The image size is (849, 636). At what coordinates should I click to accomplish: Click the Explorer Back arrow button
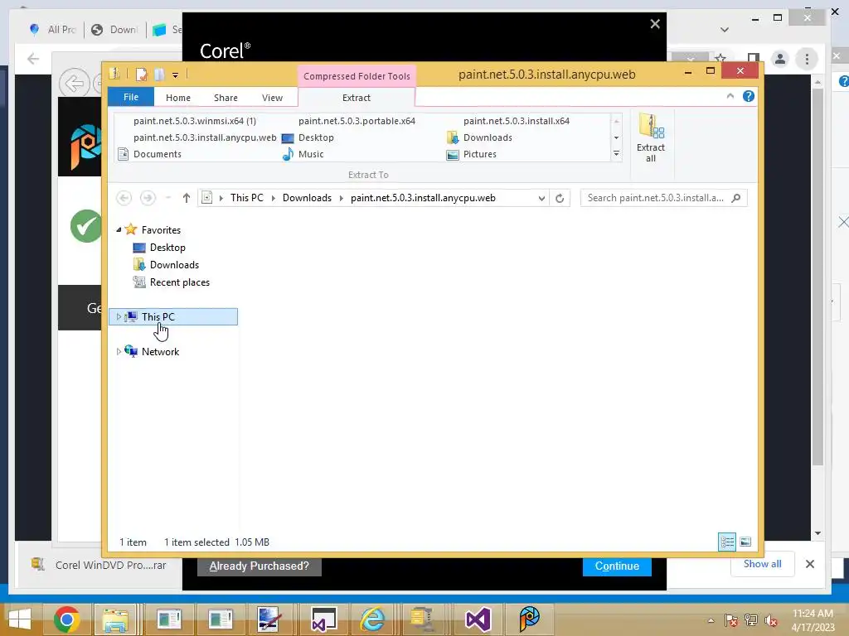(x=124, y=198)
